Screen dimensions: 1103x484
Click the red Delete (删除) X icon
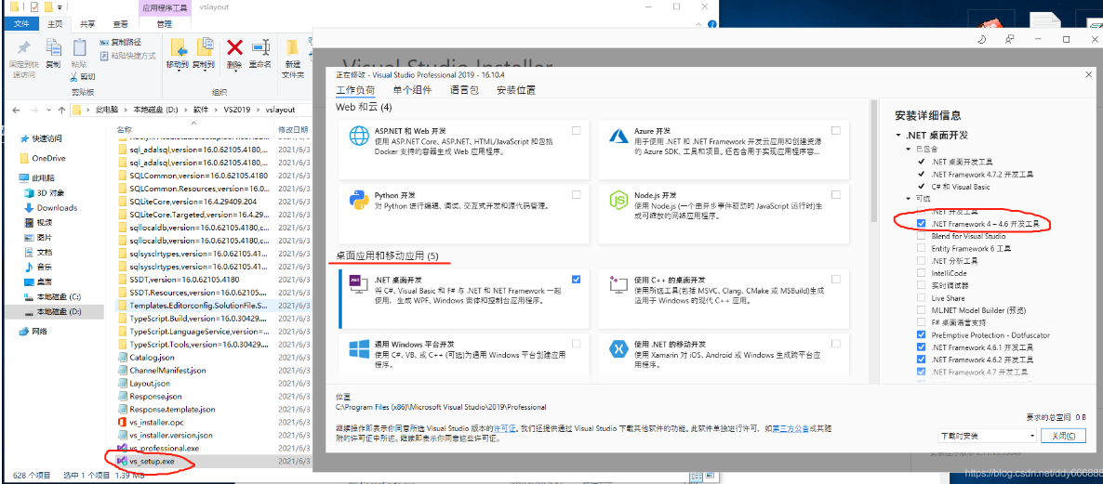click(235, 47)
